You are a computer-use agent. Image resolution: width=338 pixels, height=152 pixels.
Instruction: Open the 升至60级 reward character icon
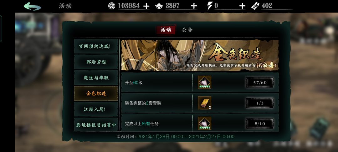click(x=205, y=82)
